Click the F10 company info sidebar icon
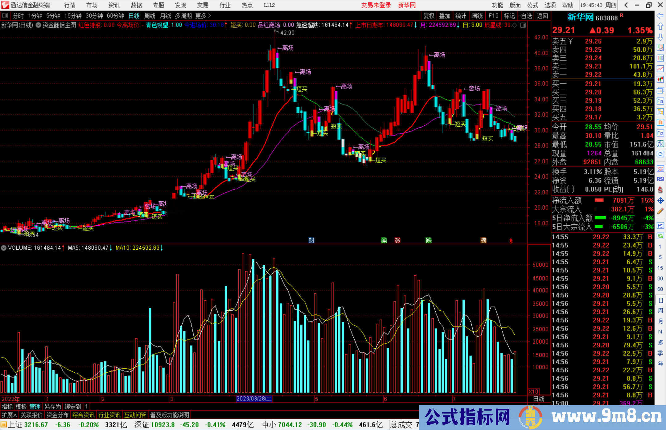 (660, 101)
